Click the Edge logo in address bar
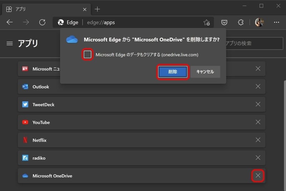Viewport: 286px width, 191px height. pyautogui.click(x=61, y=22)
